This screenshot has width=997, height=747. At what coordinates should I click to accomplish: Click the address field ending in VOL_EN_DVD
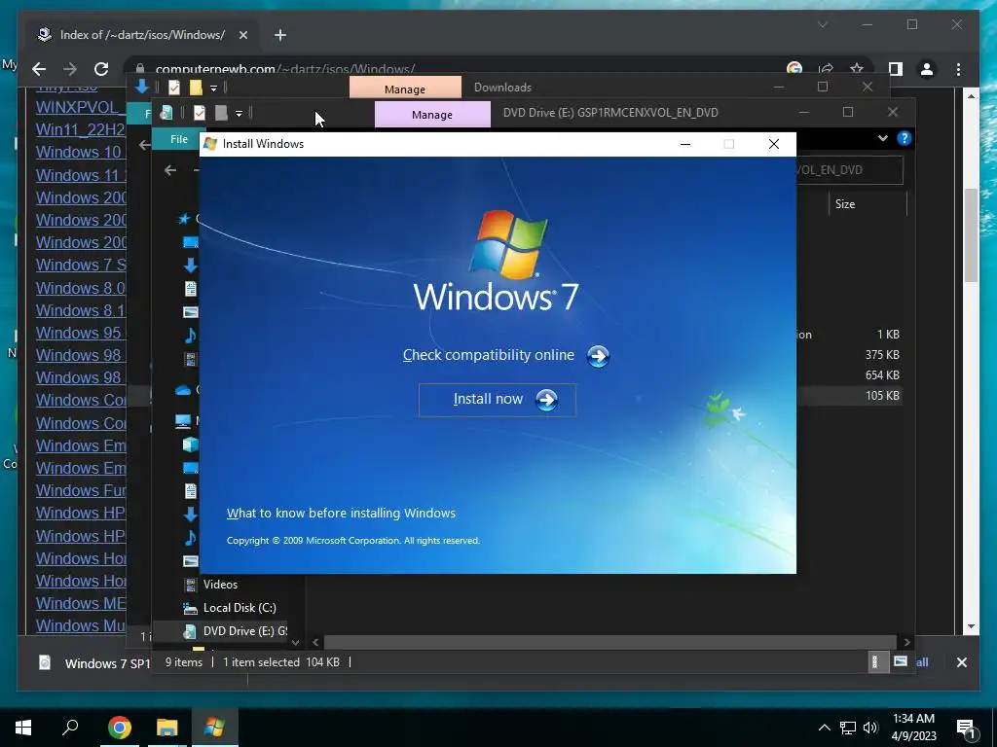848,170
